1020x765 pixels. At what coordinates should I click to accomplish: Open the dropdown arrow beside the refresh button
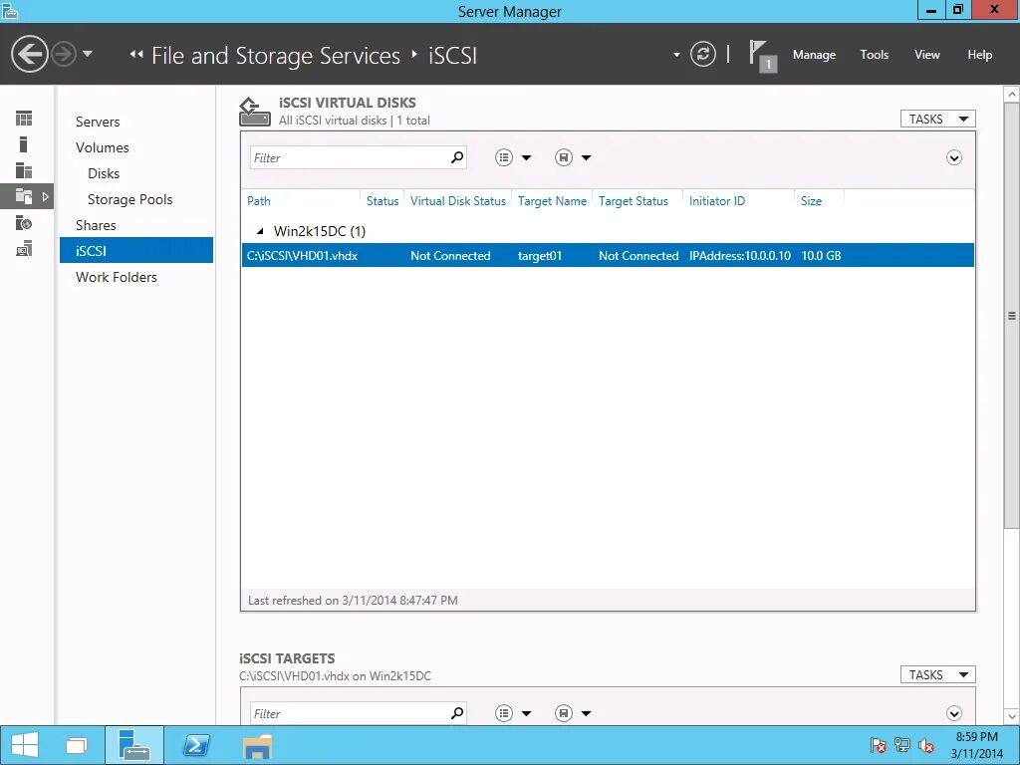(676, 55)
